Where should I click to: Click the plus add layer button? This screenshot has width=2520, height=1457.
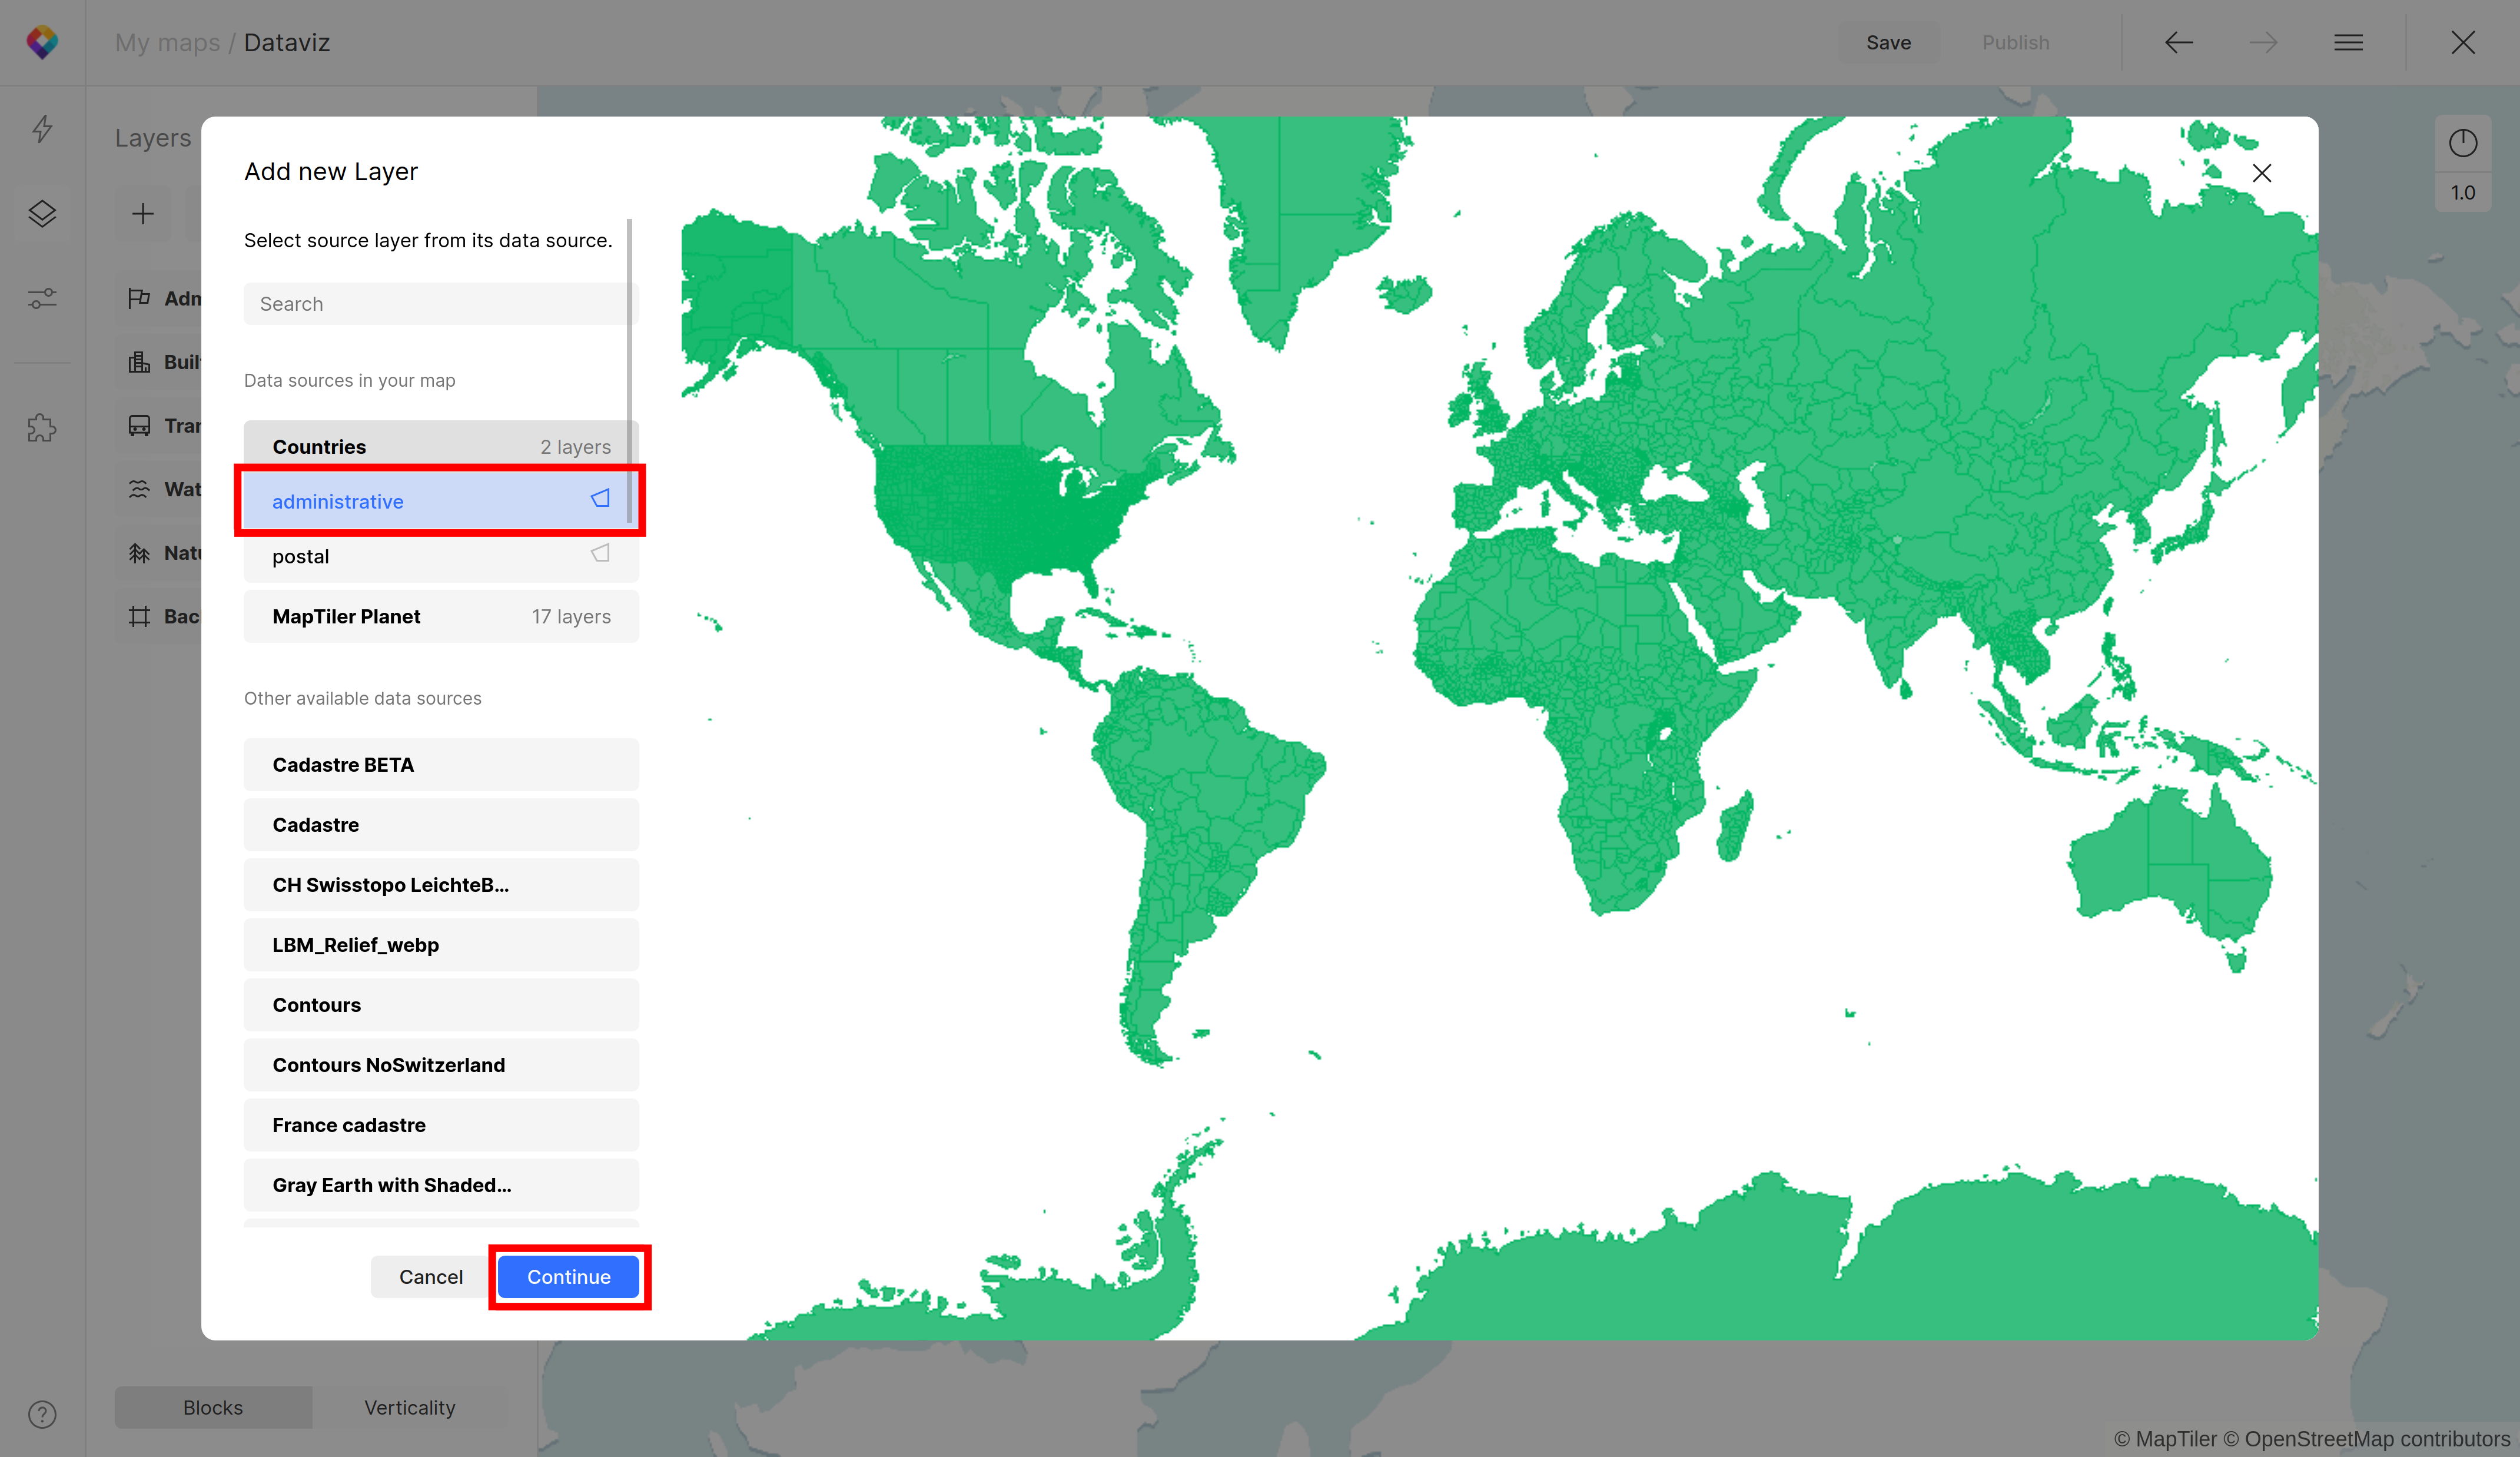143,213
